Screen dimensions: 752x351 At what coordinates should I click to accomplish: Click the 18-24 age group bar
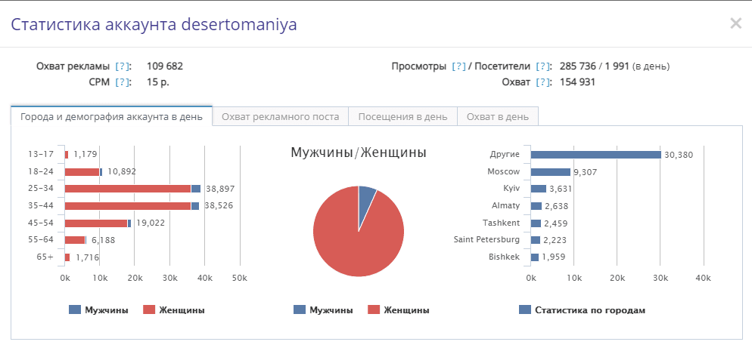pos(83,171)
